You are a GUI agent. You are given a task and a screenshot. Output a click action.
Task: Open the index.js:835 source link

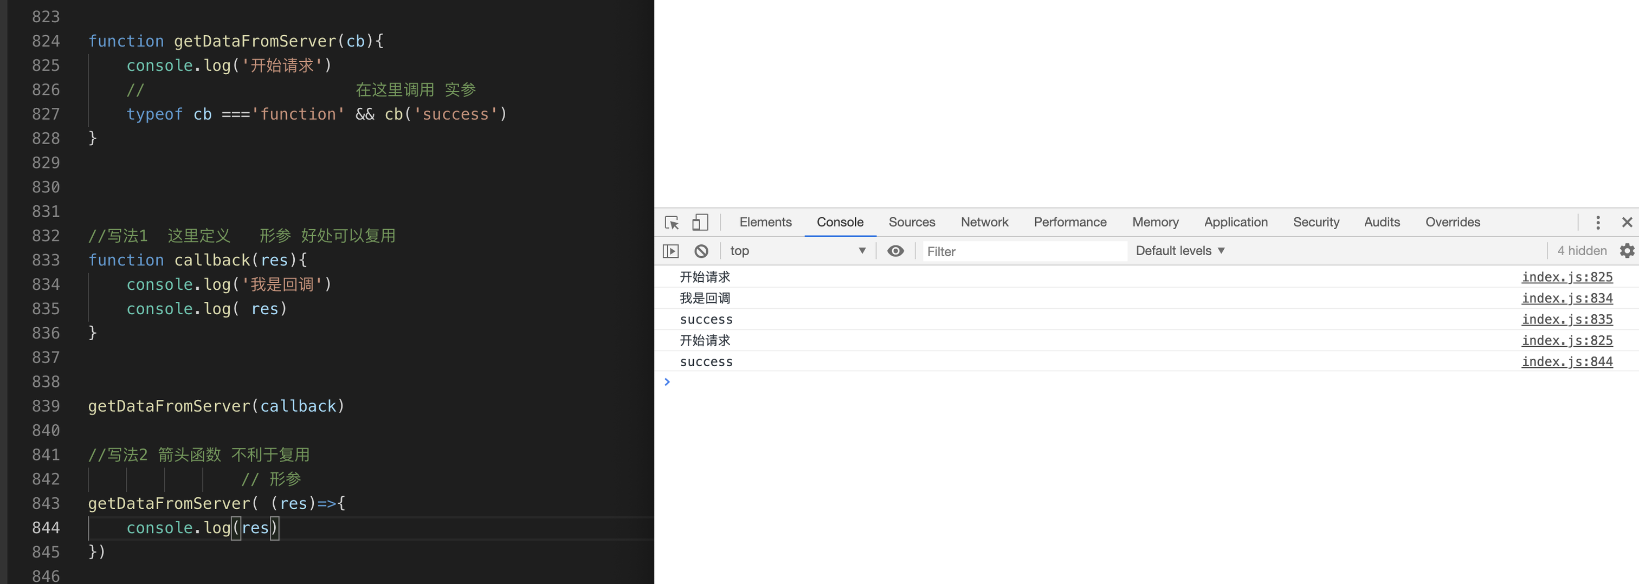point(1567,319)
